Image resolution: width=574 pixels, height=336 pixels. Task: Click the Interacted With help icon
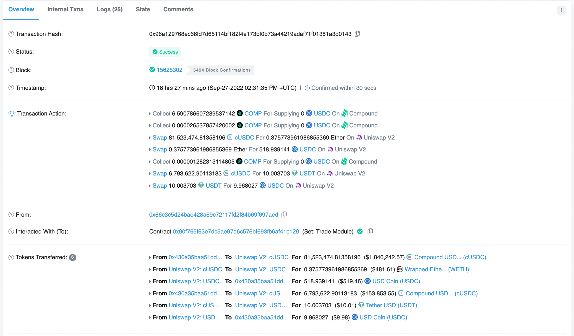click(11, 231)
